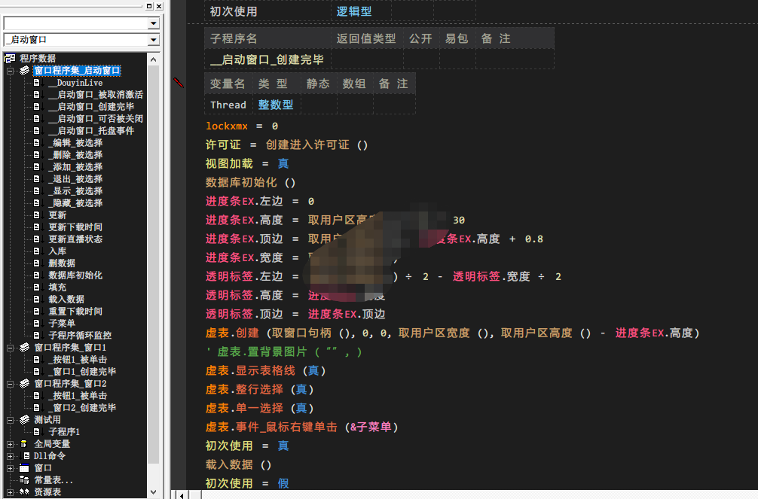Collapse the 窗口程序集_窗口2 tree node
Viewport: 758px width, 499px height.
pos(11,384)
